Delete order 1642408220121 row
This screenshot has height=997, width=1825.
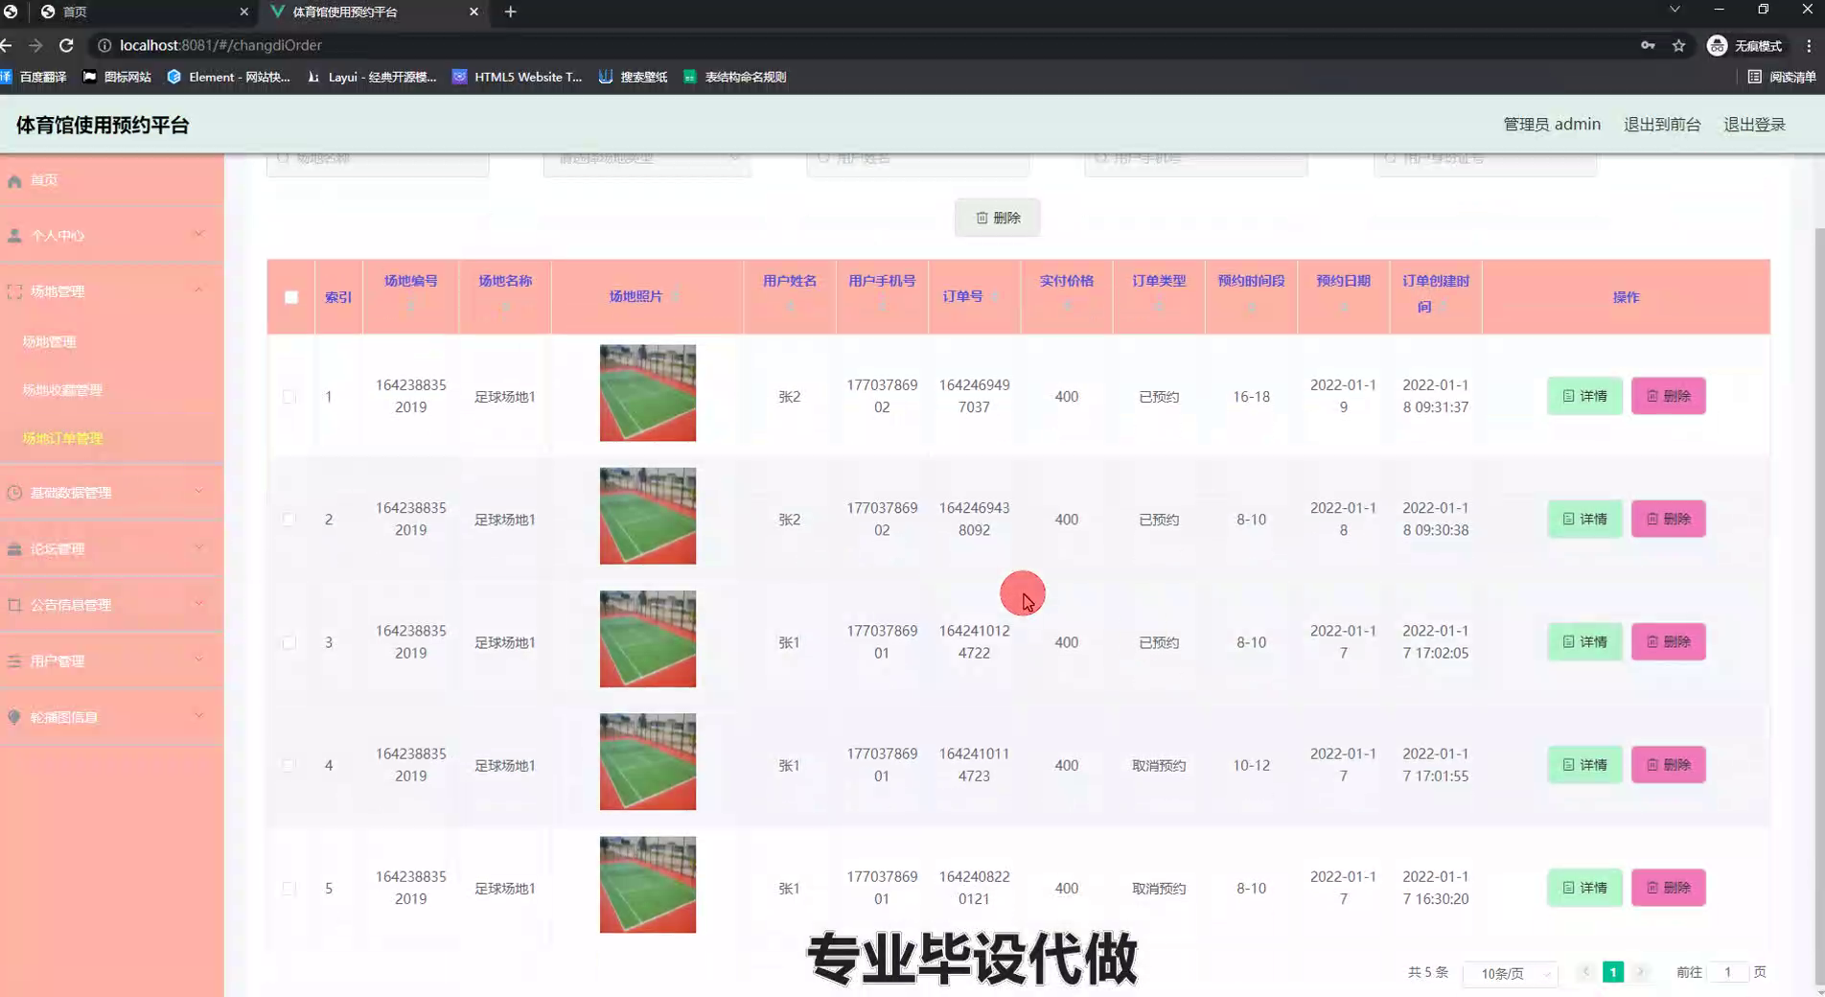(x=1668, y=888)
